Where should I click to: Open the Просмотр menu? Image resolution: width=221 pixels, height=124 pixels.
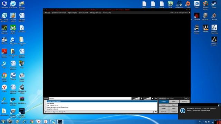tap(73, 13)
